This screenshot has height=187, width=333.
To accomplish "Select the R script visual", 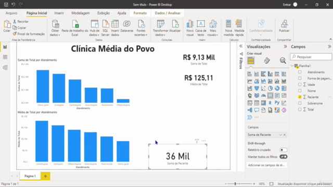I will point(270,103).
